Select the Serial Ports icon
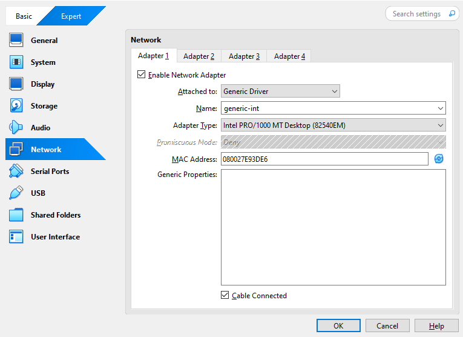This screenshot has height=337, width=463. click(x=16, y=172)
